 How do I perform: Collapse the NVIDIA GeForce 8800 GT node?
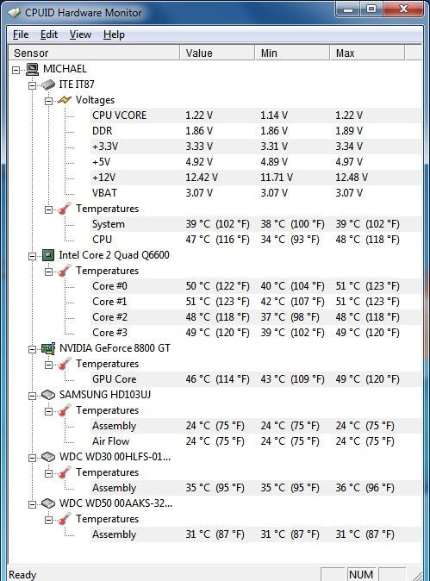point(32,349)
